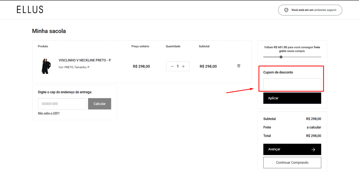The width and height of the screenshot is (359, 172).
Task: Remove item with the trash icon
Action: [239, 66]
